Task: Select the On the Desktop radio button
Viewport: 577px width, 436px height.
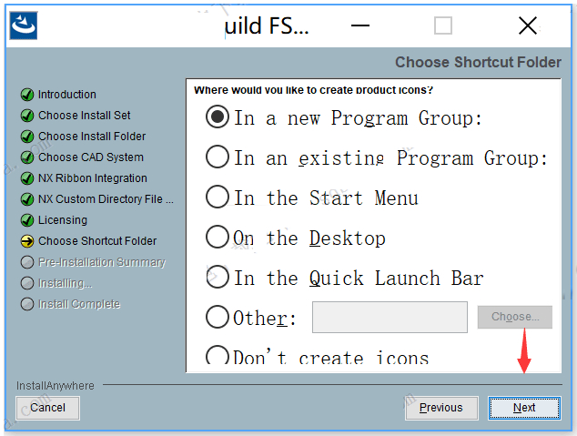Action: tap(218, 238)
